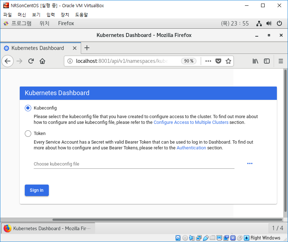
Task: Click the VirtualBox audio indicator
Action: point(192,238)
